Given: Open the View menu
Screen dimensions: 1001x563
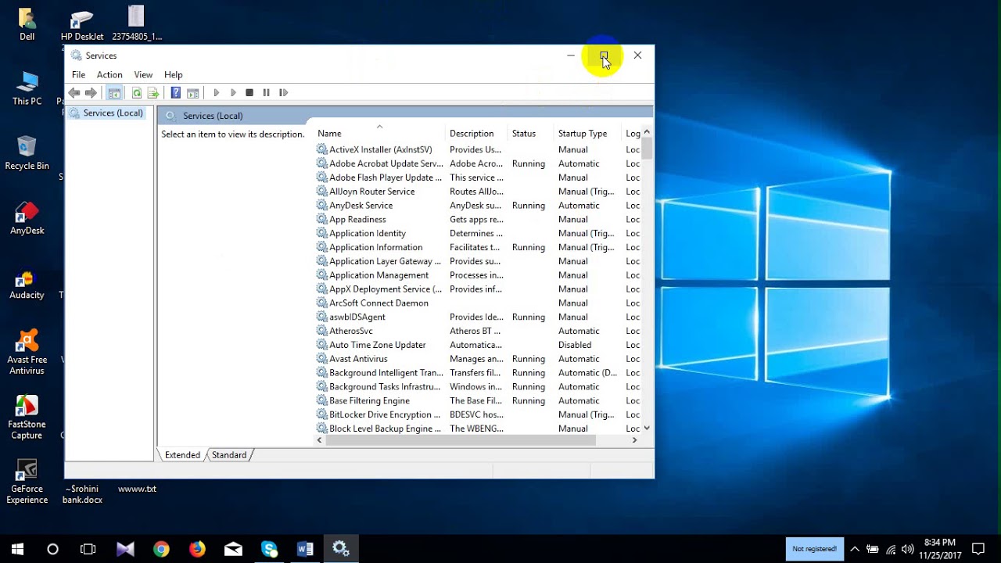Looking at the screenshot, I should click(143, 75).
